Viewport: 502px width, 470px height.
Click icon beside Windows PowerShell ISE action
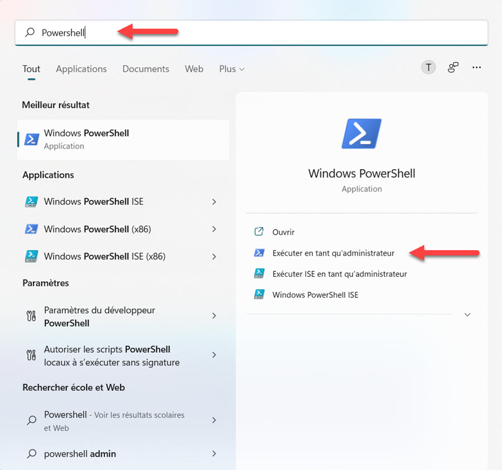(x=259, y=294)
